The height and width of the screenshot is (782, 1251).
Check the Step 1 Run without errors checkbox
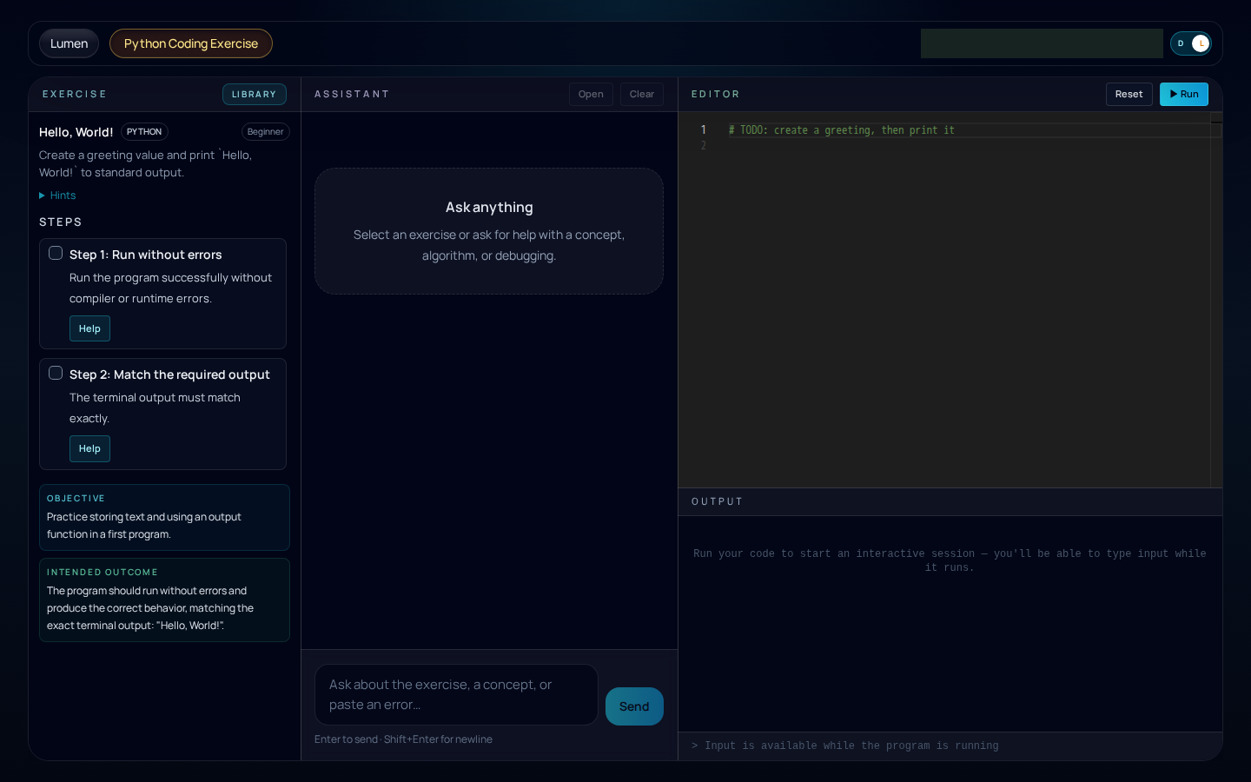tap(56, 253)
